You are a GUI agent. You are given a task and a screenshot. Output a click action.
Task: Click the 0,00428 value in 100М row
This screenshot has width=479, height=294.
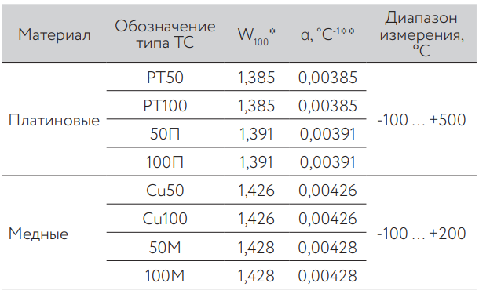click(x=327, y=276)
